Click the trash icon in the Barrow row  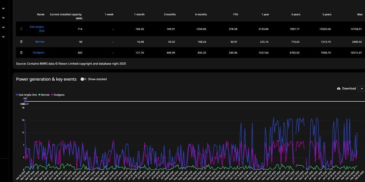[x=21, y=42]
